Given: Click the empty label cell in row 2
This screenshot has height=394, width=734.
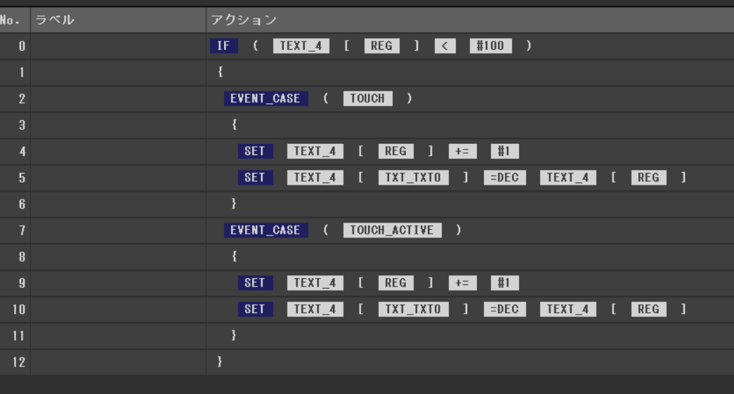Looking at the screenshot, I should (x=118, y=99).
